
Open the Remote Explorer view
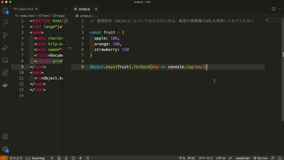(x=5, y=60)
